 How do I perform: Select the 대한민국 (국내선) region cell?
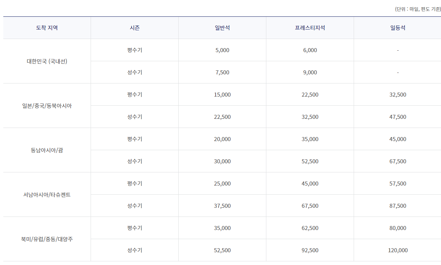click(x=47, y=61)
